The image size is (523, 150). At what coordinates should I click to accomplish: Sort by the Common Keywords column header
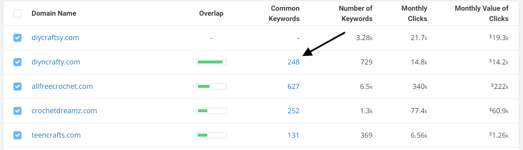pos(284,13)
